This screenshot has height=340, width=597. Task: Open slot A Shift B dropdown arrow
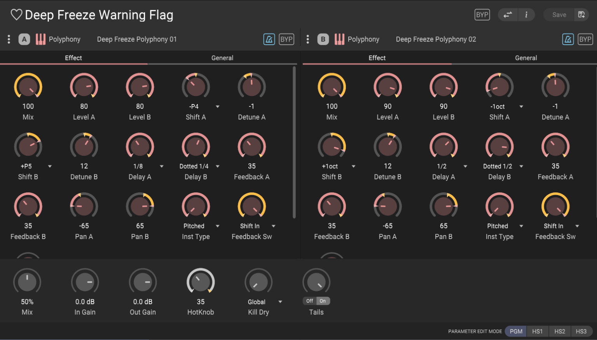coord(50,166)
